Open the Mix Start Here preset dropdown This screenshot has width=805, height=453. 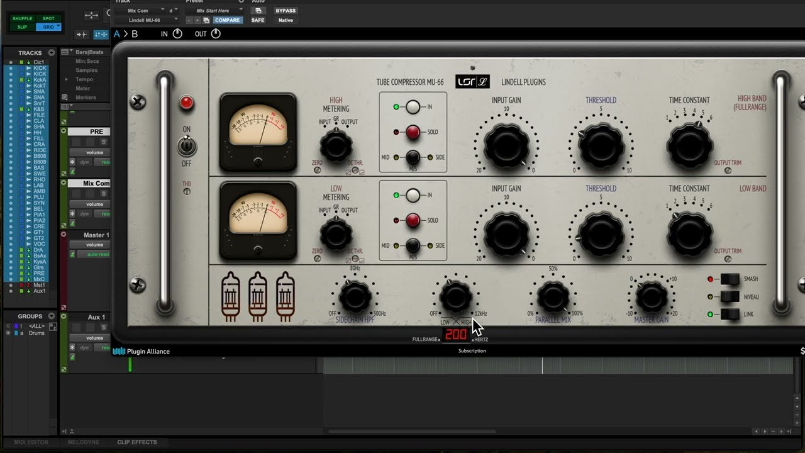216,11
